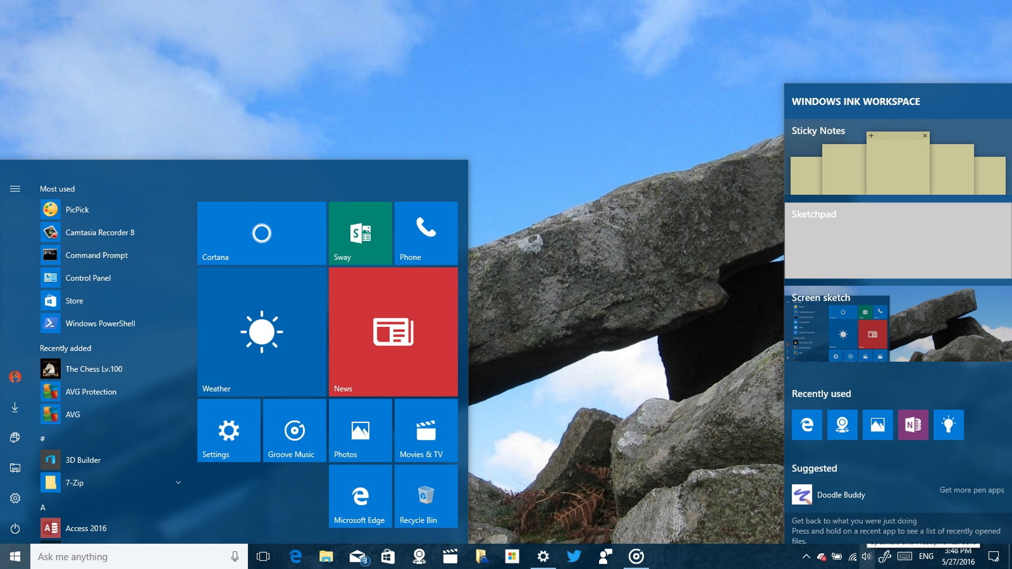Open the News tile
1012x569 pixels.
(393, 331)
